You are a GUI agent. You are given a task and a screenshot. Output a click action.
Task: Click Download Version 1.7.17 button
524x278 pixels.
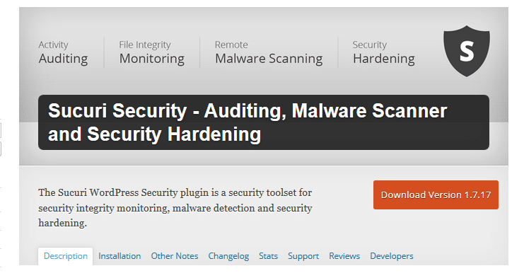(x=436, y=195)
